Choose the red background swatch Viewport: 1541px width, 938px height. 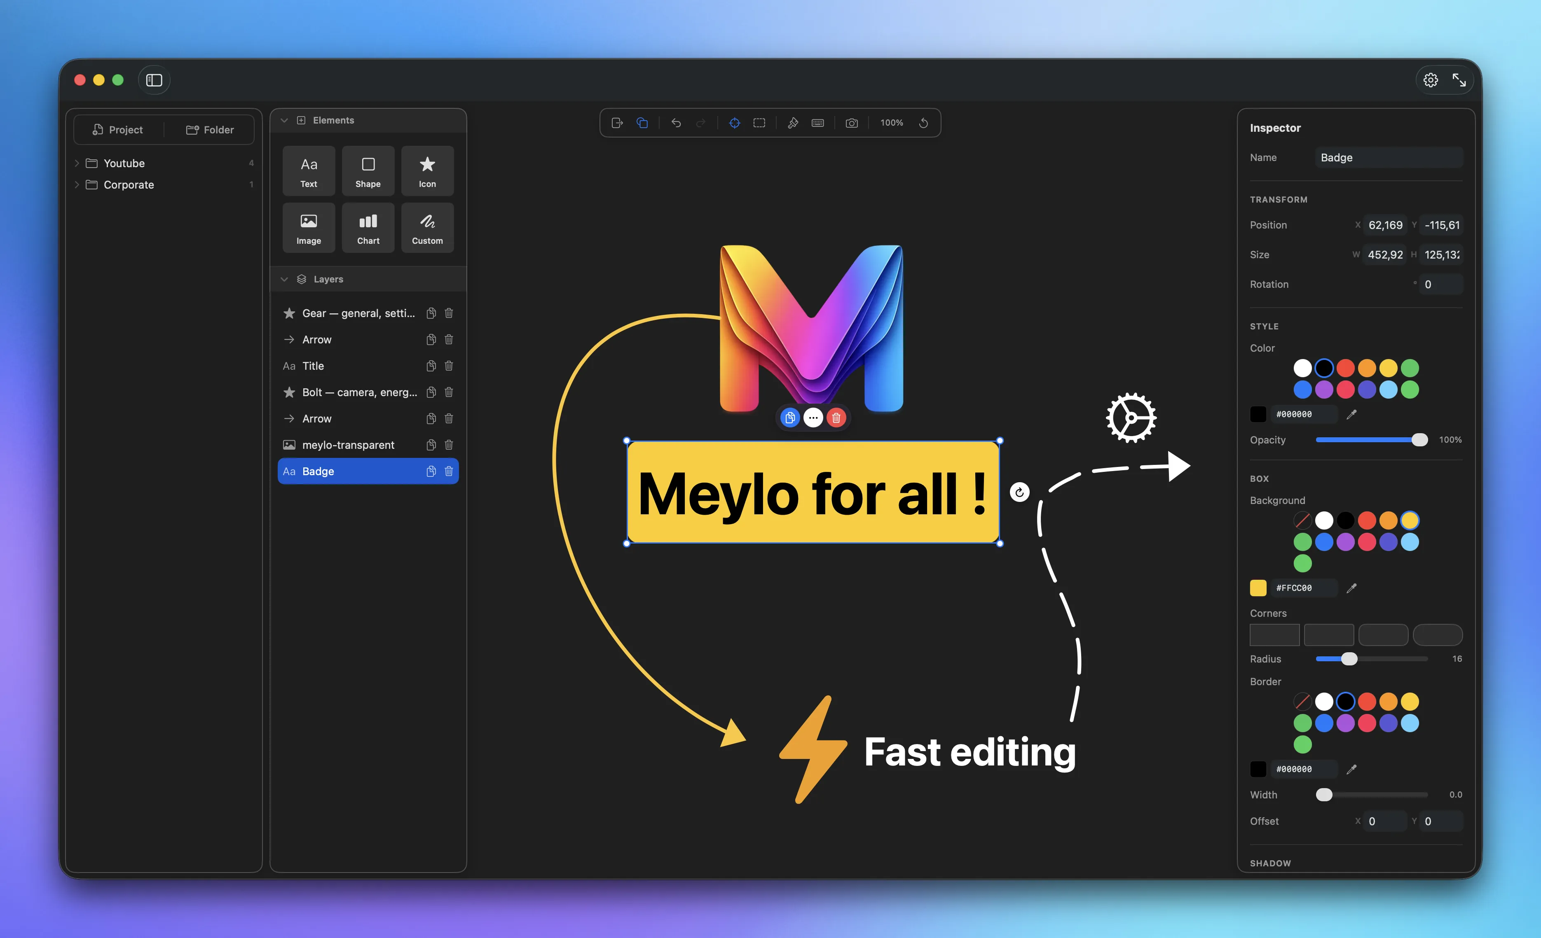[1367, 520]
